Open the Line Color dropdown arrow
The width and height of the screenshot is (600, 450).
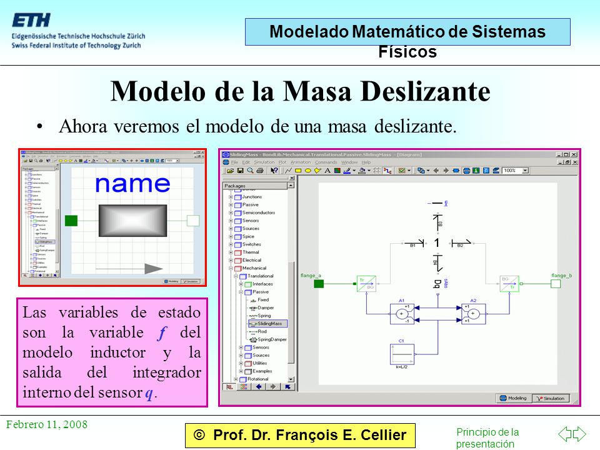(354, 171)
